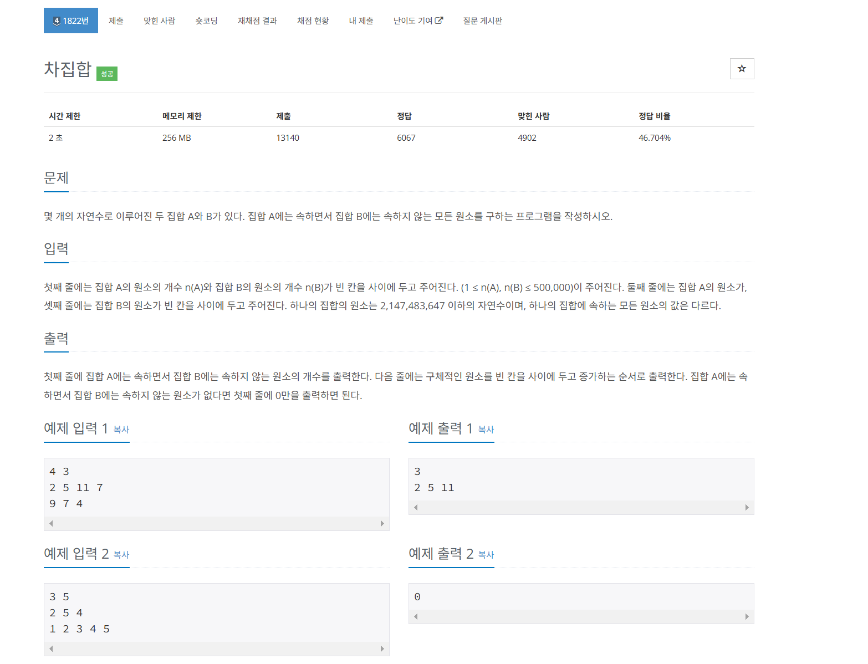Viewport: 868px width, 664px height.
Task: Click the '0' in 예제 출력 2
Action: [417, 597]
